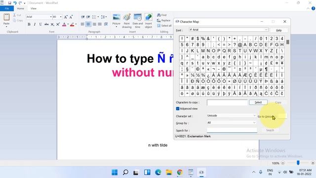This screenshot has width=316, height=178.
Task: Toggle Italic formatting in WordPad ribbon
Action: (x=35, y=24)
